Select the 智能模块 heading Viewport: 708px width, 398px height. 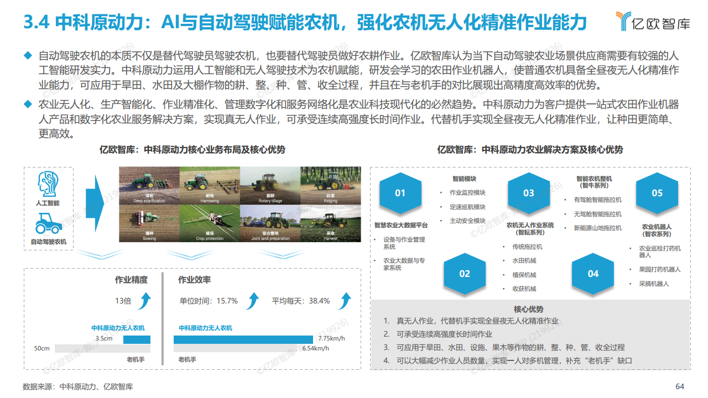[x=465, y=179]
